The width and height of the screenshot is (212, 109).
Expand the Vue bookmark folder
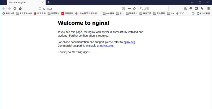pos(171,13)
